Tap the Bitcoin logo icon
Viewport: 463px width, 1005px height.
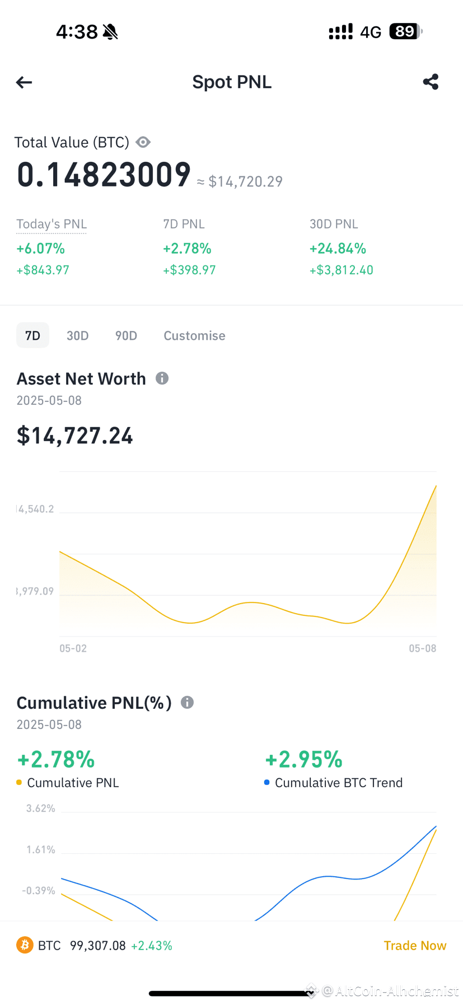click(25, 945)
